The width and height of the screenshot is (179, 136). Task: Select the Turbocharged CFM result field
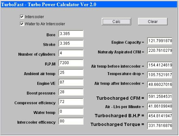pyautogui.click(x=160, y=96)
